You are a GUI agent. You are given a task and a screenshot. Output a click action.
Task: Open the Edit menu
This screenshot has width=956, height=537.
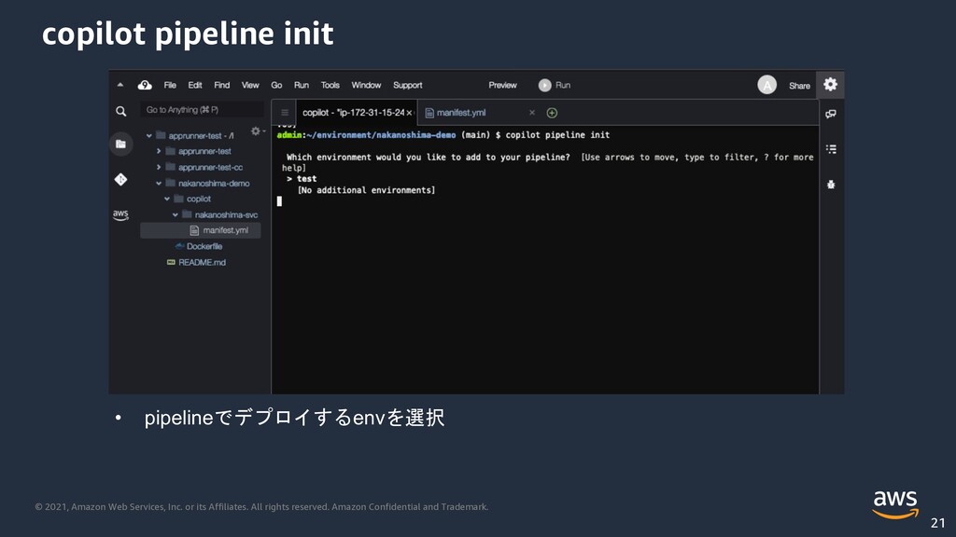(x=195, y=85)
